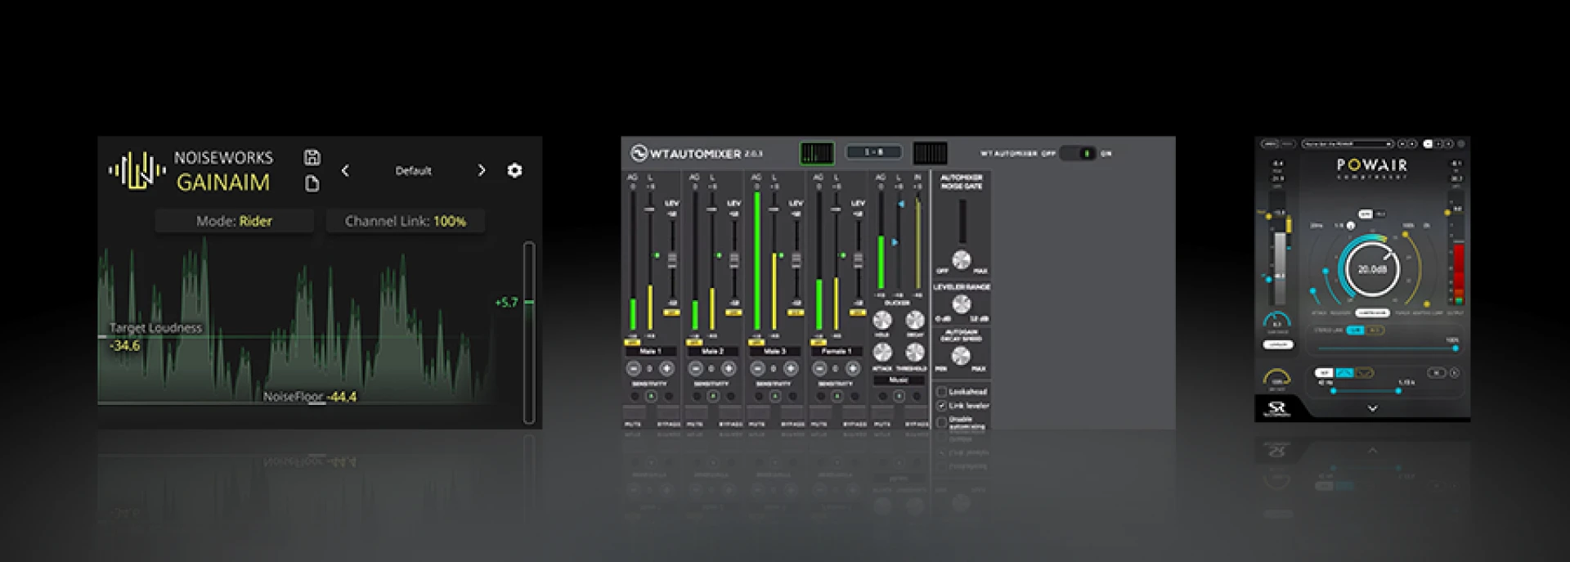The width and height of the screenshot is (1570, 562).
Task: Open GainAim settings gear
Action: [514, 170]
